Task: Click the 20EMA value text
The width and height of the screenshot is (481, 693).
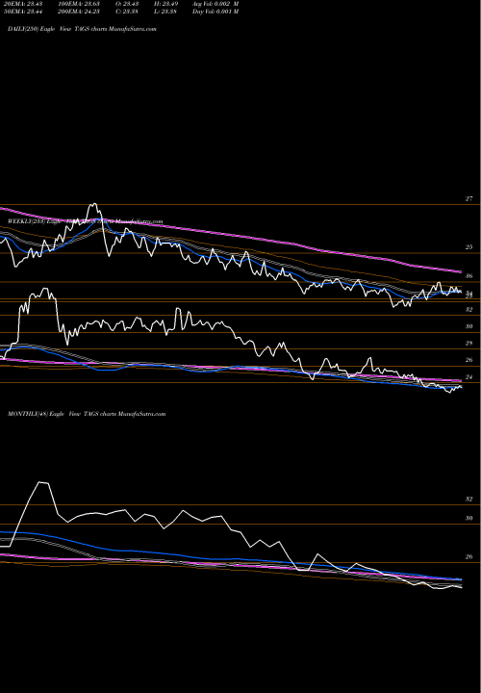Action: tap(22, 4)
